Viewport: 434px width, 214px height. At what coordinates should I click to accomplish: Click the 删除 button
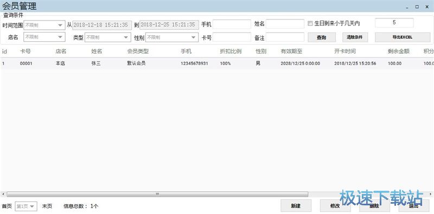(374, 206)
